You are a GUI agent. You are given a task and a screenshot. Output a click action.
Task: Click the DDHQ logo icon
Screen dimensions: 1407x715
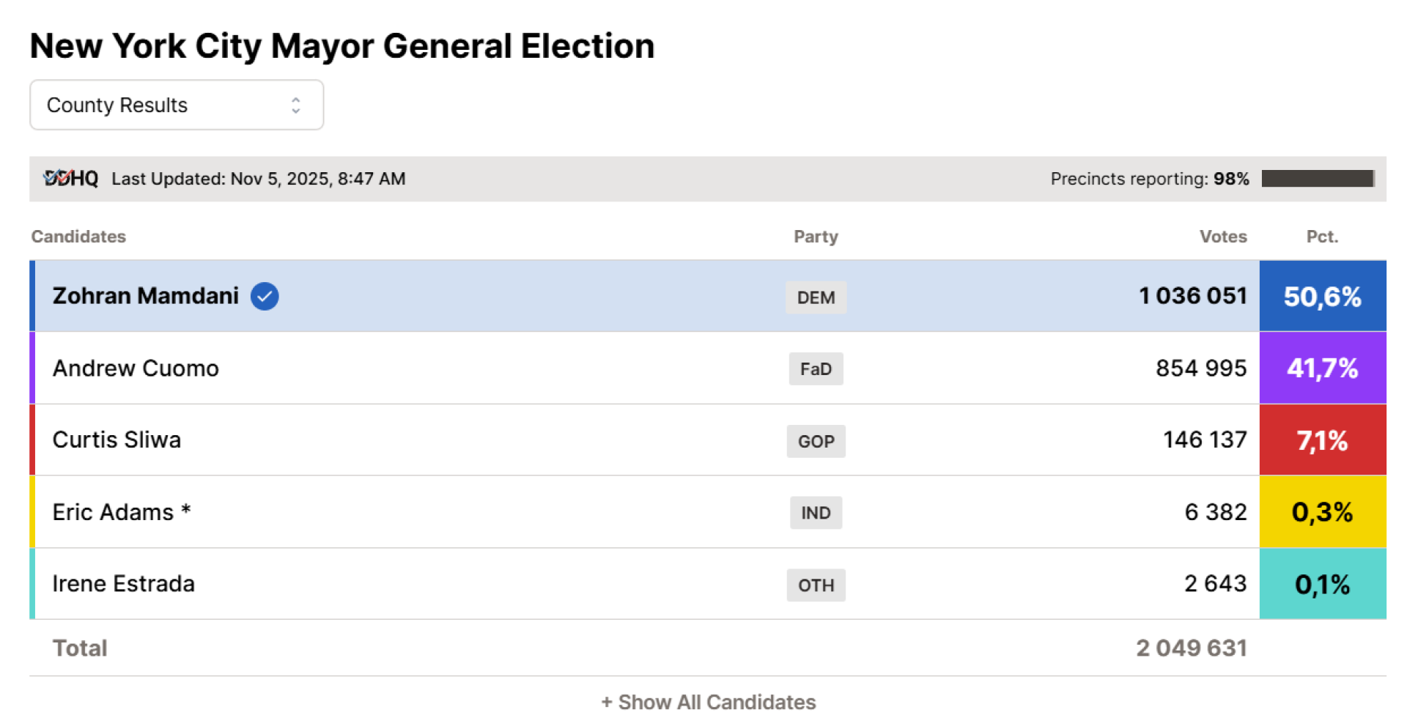[x=70, y=178]
